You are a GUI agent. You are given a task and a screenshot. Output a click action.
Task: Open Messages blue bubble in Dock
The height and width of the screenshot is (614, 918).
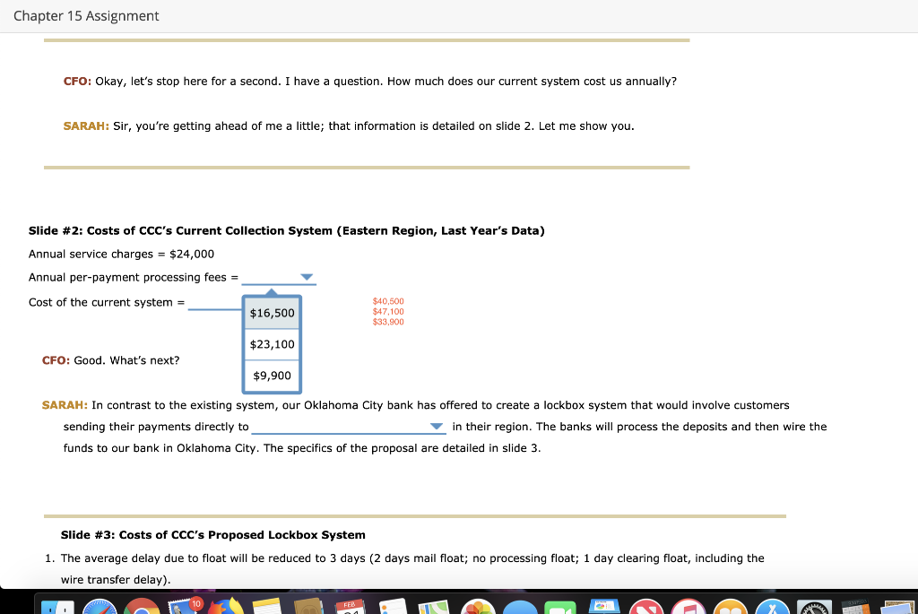[519, 607]
